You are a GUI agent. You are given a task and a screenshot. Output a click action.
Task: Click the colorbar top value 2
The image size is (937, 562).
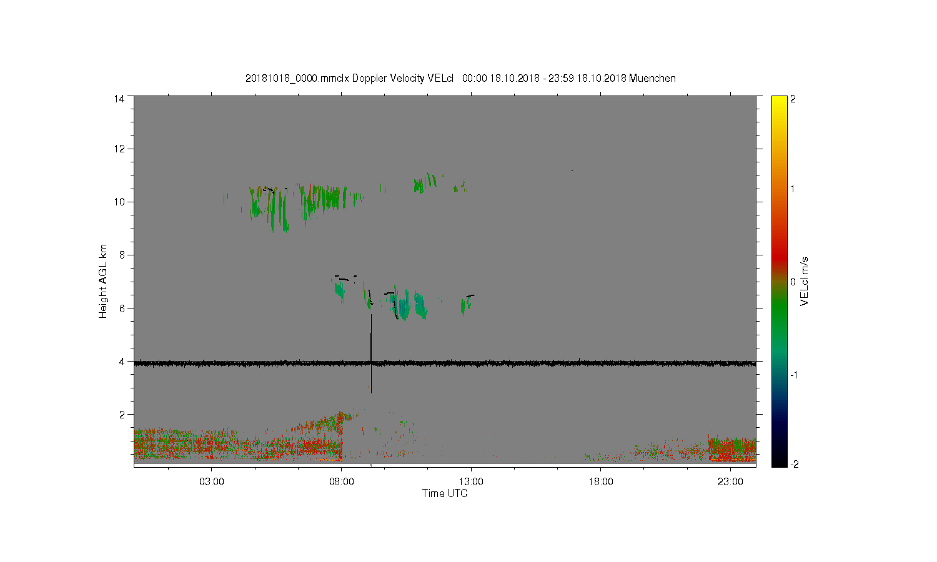point(793,99)
